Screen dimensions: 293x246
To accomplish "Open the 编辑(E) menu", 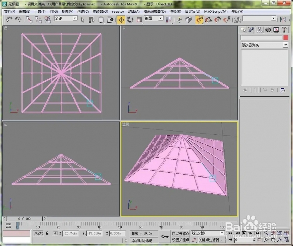I will tap(25, 11).
